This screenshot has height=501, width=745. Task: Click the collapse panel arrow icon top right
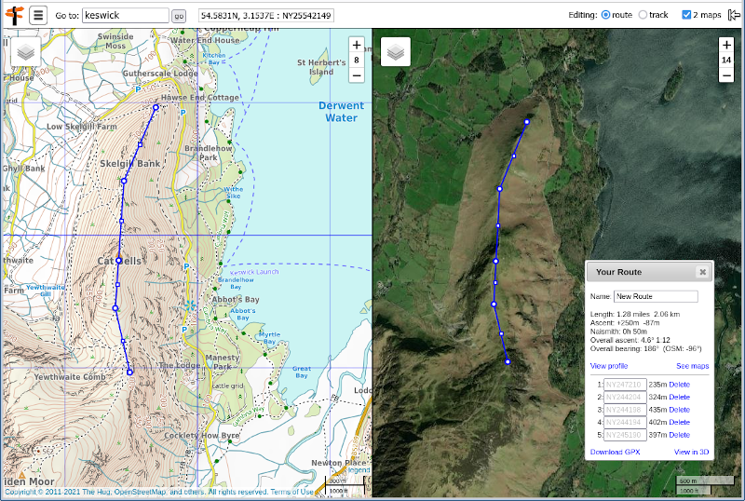tap(734, 15)
